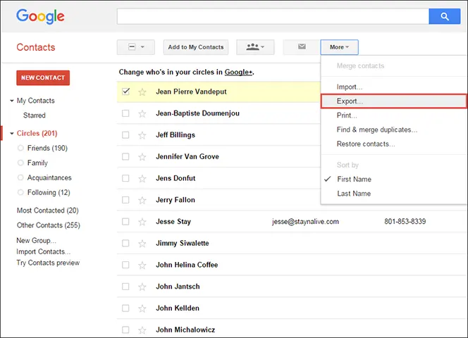The width and height of the screenshot is (468, 338).
Task: Star the Jeff Billings contact
Action: coord(142,135)
